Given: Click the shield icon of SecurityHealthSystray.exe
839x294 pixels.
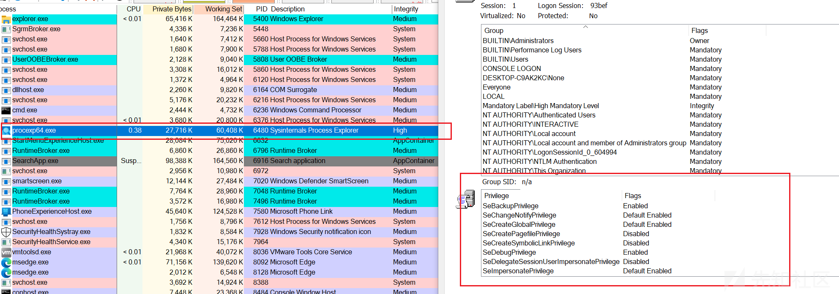Looking at the screenshot, I should 6,232.
